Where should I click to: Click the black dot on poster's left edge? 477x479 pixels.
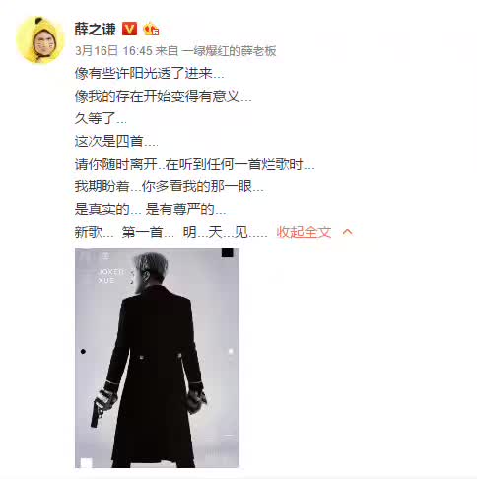[83, 351]
